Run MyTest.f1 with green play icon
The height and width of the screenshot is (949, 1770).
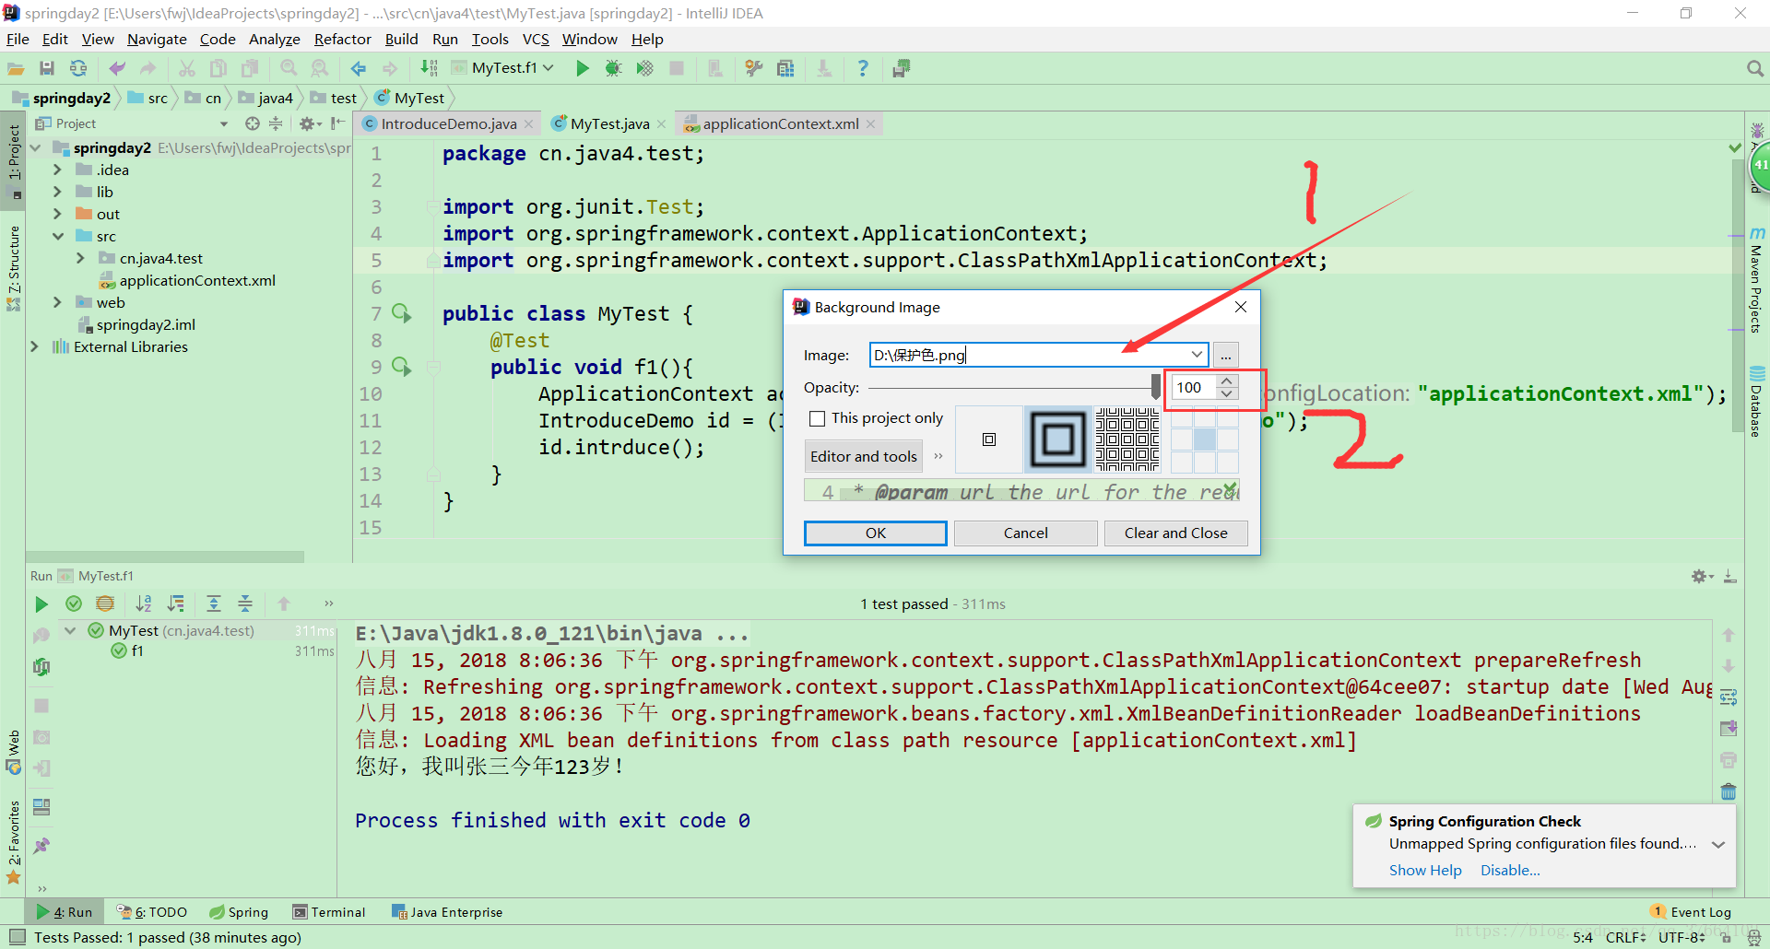pyautogui.click(x=582, y=68)
